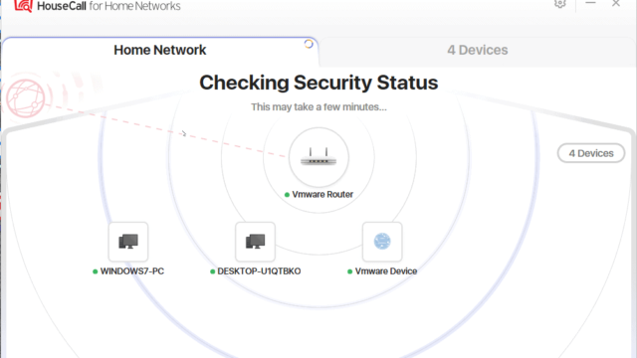Click the 4 Devices pill button
Screen dimensions: 637x358
pyautogui.click(x=591, y=153)
